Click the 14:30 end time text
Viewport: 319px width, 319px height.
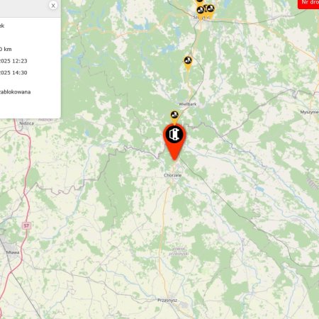20,72
